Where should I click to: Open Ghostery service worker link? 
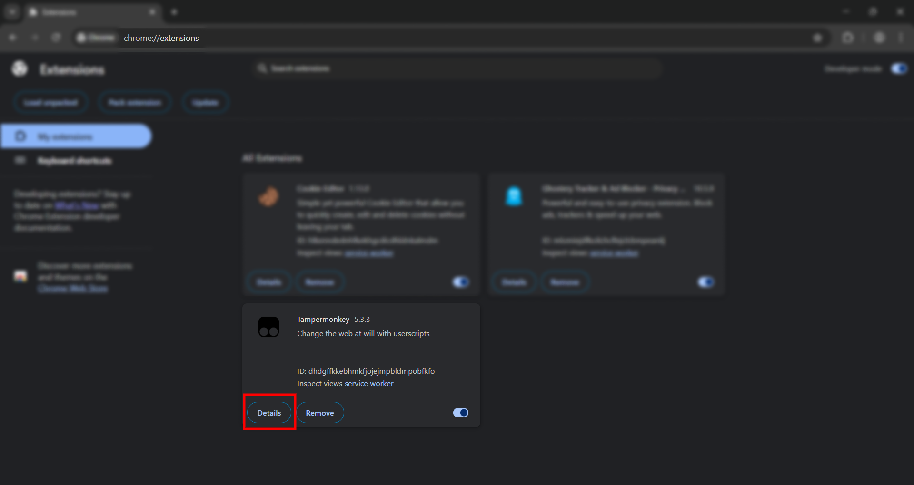coord(614,253)
